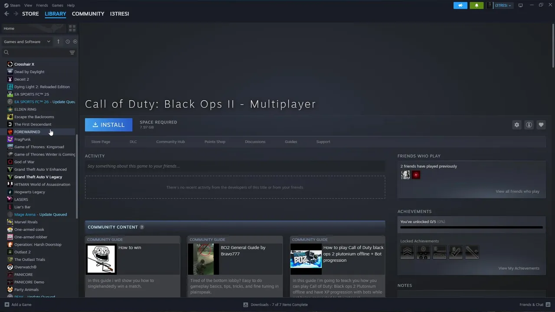This screenshot has height=312, width=555.
Task: Click View all friends who play
Action: click(517, 192)
